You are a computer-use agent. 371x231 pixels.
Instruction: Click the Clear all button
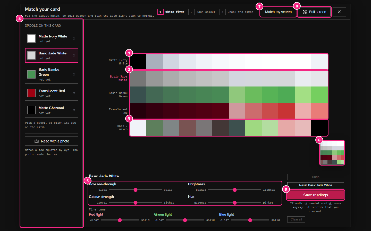click(x=296, y=219)
